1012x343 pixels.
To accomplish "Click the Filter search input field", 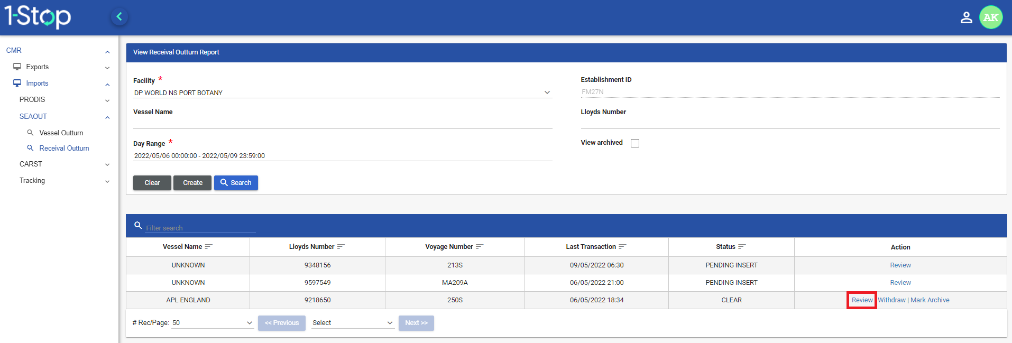I will tap(200, 228).
